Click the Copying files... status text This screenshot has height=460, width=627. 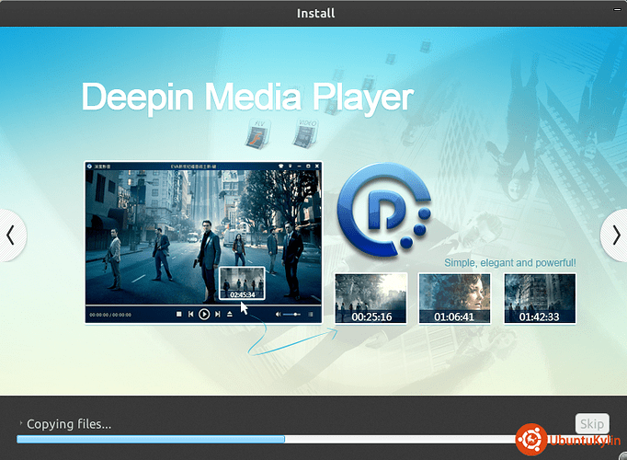[69, 423]
